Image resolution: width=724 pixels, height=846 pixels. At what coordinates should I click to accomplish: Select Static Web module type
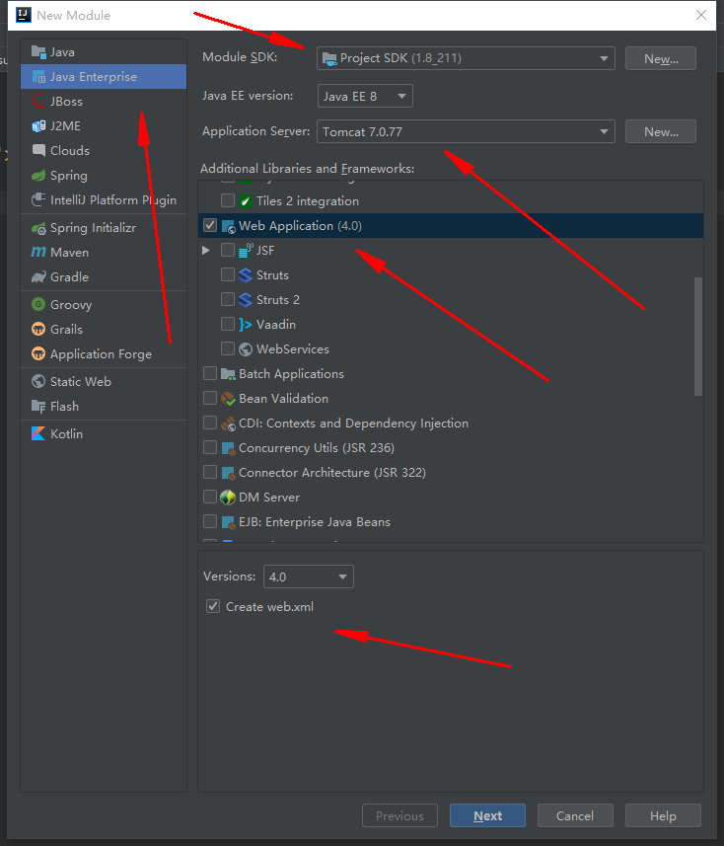coord(104,381)
